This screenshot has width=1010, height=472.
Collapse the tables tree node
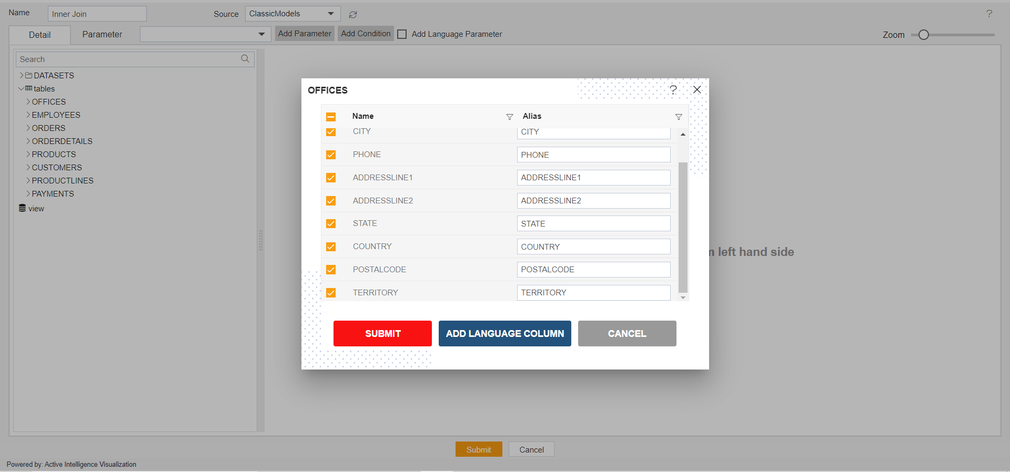pos(21,88)
